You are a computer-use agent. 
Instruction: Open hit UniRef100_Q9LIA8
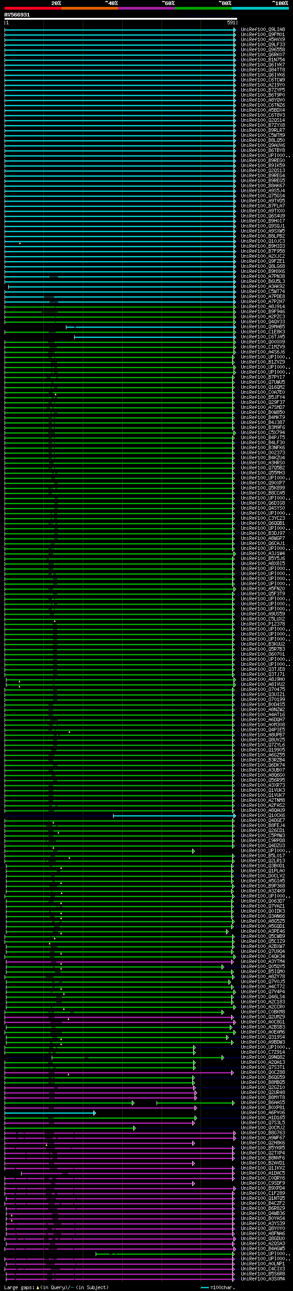[263, 30]
